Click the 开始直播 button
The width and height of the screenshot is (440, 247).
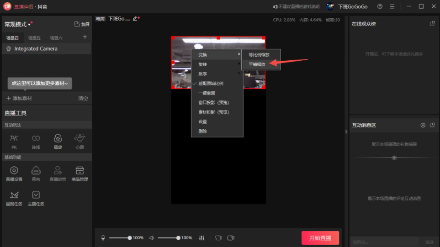click(x=320, y=238)
